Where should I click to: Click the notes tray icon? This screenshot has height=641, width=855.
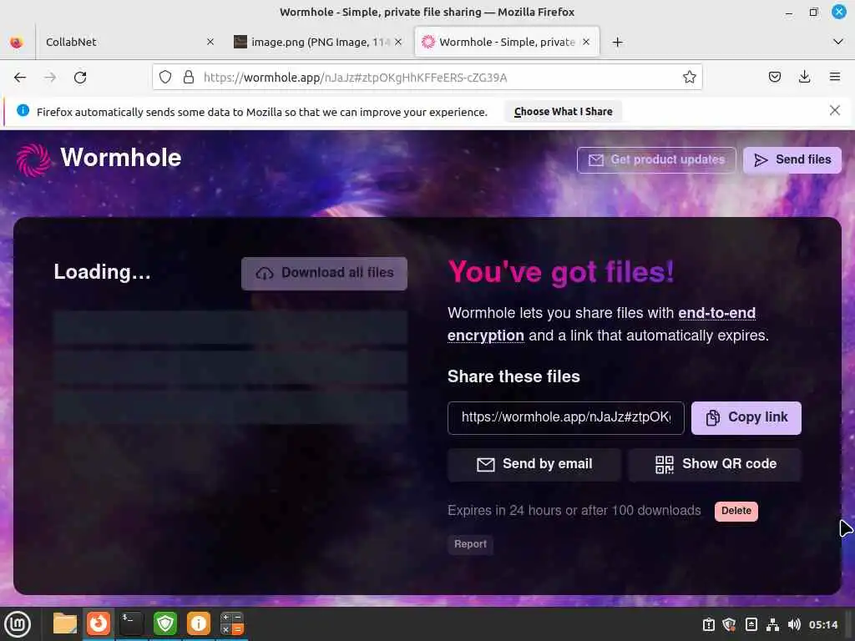(751, 624)
